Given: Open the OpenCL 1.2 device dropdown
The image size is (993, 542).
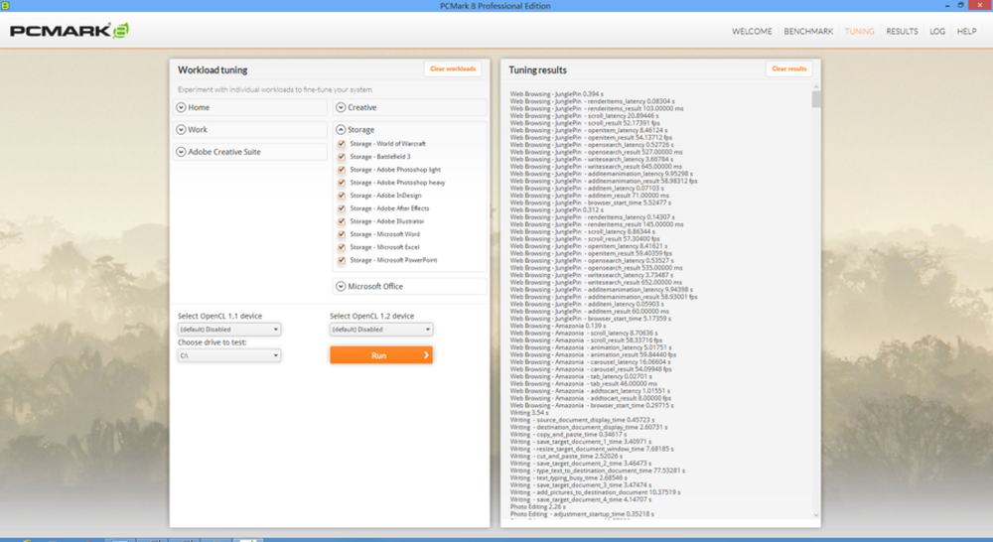Looking at the screenshot, I should (381, 330).
